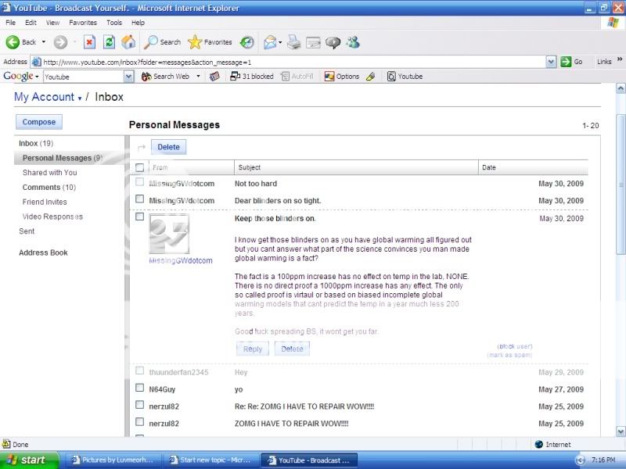This screenshot has width=626, height=469.
Task: Click the page icon in the address bar
Action: tap(36, 62)
